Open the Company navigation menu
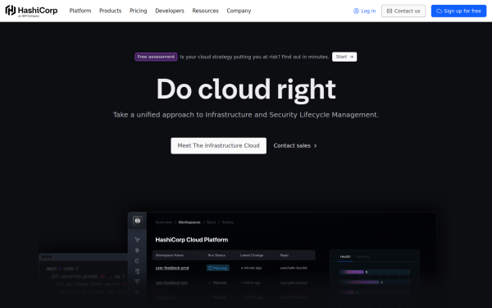This screenshot has height=308, width=492. 239,11
